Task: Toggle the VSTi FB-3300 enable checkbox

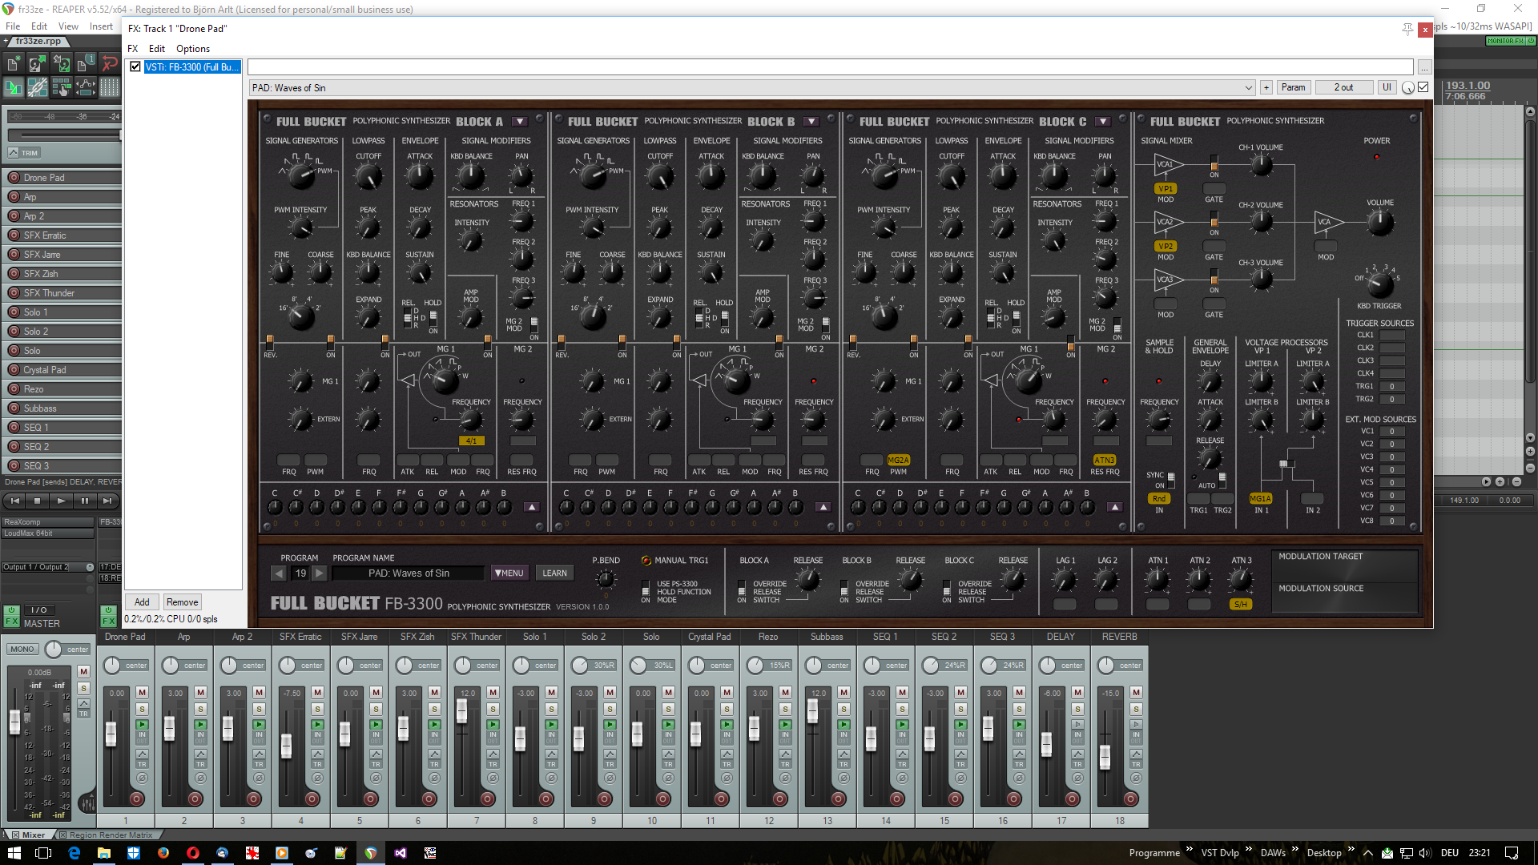Action: pyautogui.click(x=135, y=67)
